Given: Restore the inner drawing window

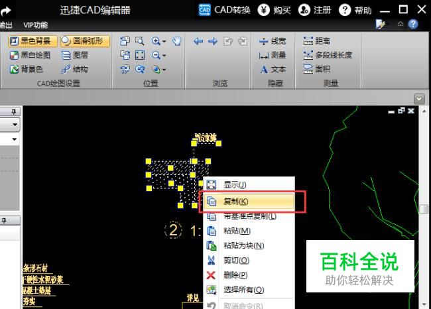Looking at the screenshot, I should coord(401,111).
